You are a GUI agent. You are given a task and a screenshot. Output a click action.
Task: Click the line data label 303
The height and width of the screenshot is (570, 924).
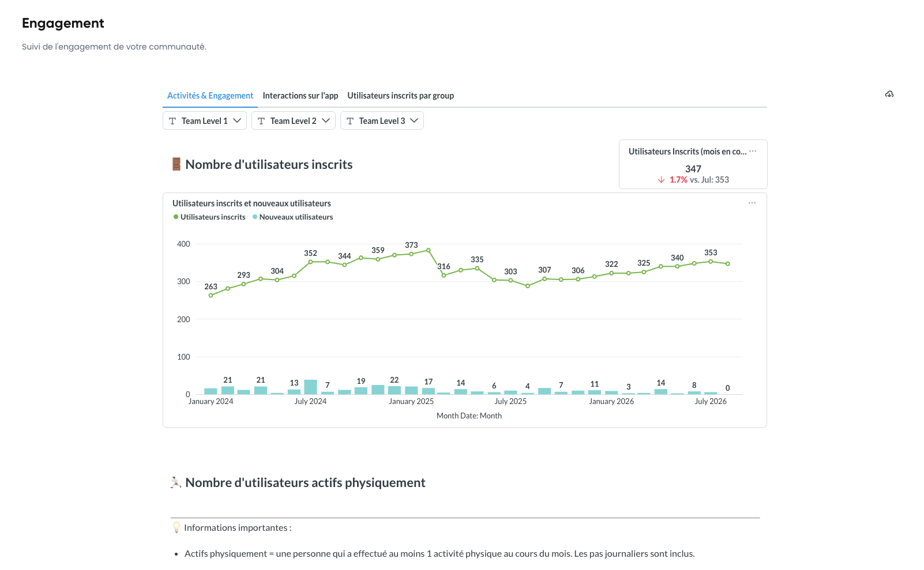(510, 271)
